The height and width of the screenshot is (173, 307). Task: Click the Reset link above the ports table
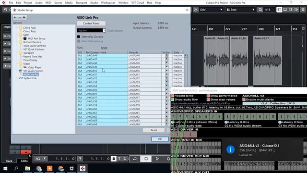click(x=104, y=48)
